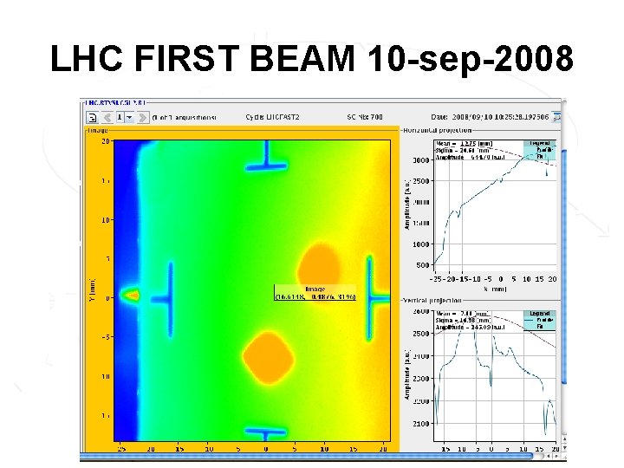The width and height of the screenshot is (624, 468).
Task: Click the document icon in the acquisition toolbar
Action: 93,117
